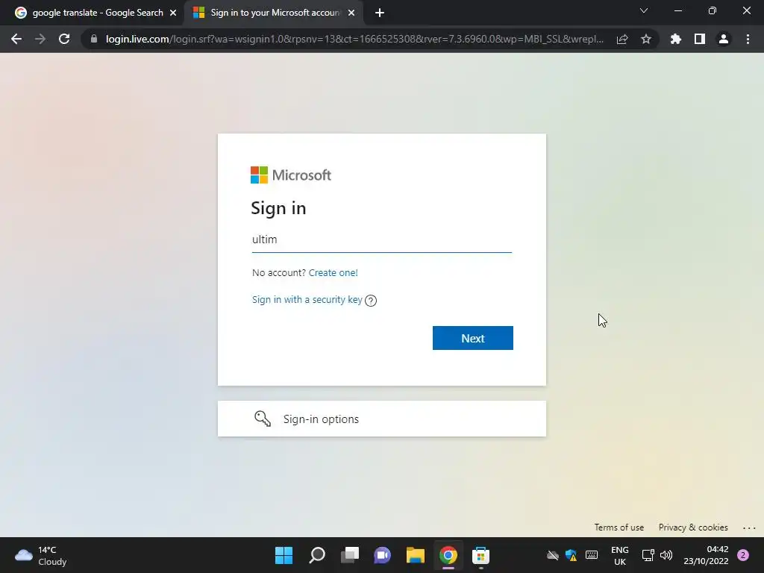This screenshot has height=573, width=764.
Task: Switch to the google translate tab
Action: pos(98,13)
